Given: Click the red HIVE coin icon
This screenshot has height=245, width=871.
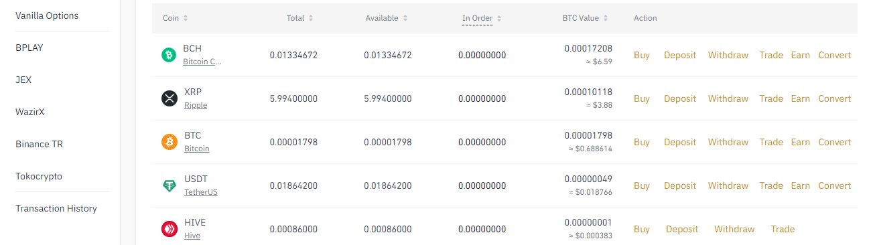Looking at the screenshot, I should coord(170,229).
